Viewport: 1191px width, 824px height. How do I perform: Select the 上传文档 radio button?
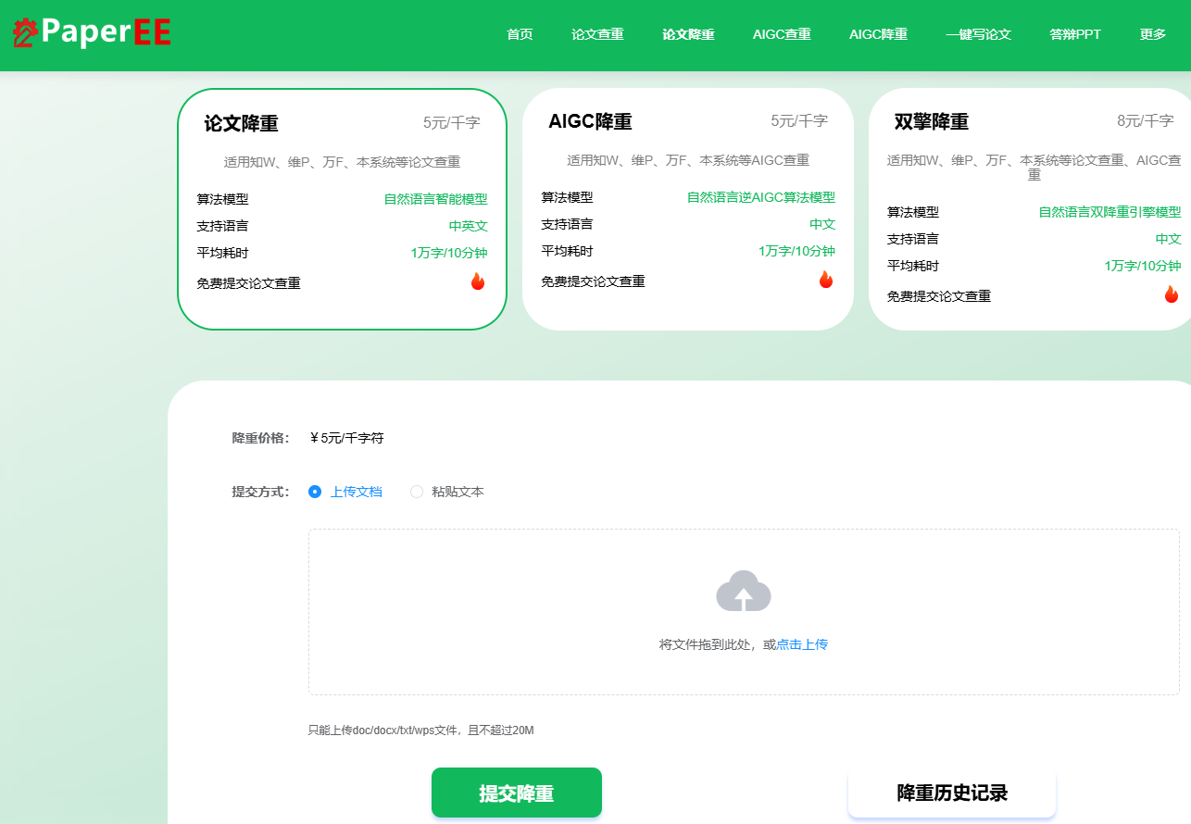pos(315,492)
